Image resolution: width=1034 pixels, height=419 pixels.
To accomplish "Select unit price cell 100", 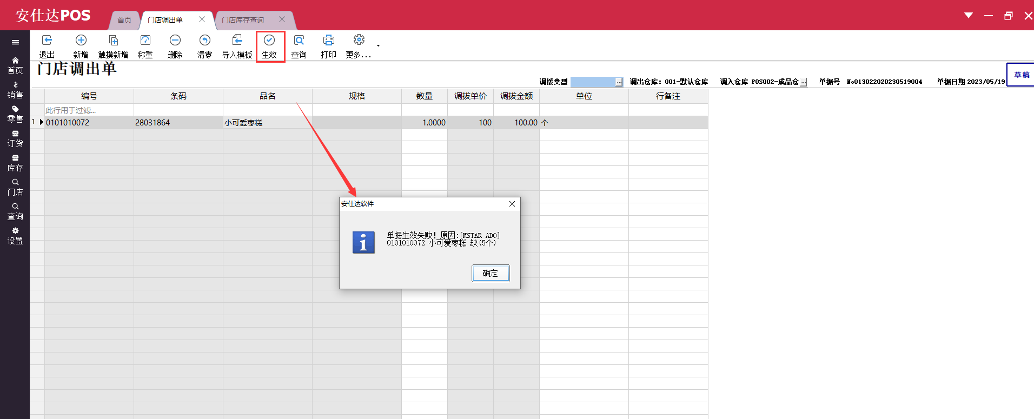I will [x=470, y=123].
